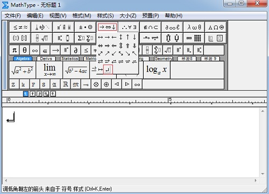Insert the sqrt(a²+b²) expression
The image size is (269, 194).
[x=23, y=70]
